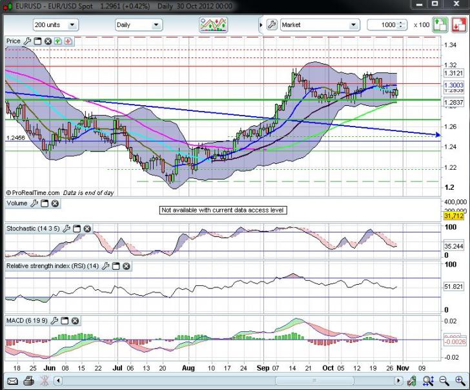470x390 pixels.
Task: Open order settings wrench beside Market
Action: (x=272, y=25)
